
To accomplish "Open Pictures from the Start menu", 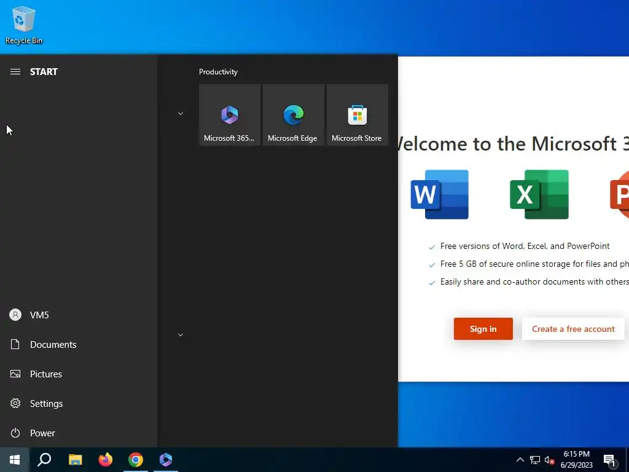I will pos(79,374).
